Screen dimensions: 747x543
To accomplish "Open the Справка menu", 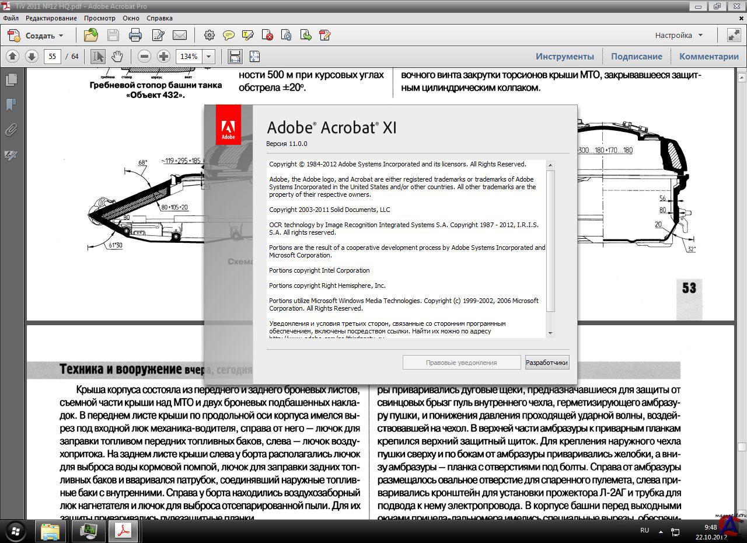I will [x=159, y=18].
